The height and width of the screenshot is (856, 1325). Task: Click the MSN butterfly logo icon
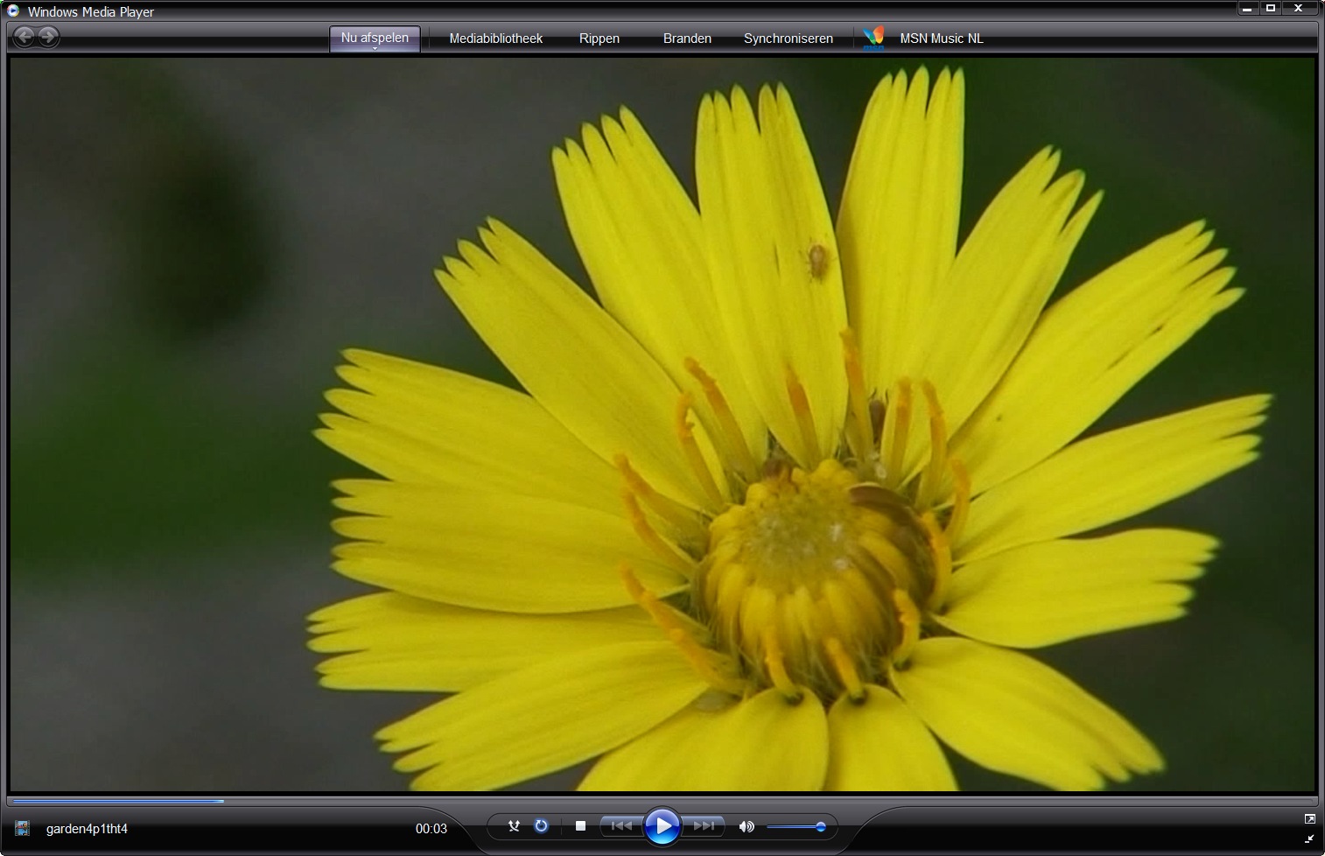(x=873, y=38)
